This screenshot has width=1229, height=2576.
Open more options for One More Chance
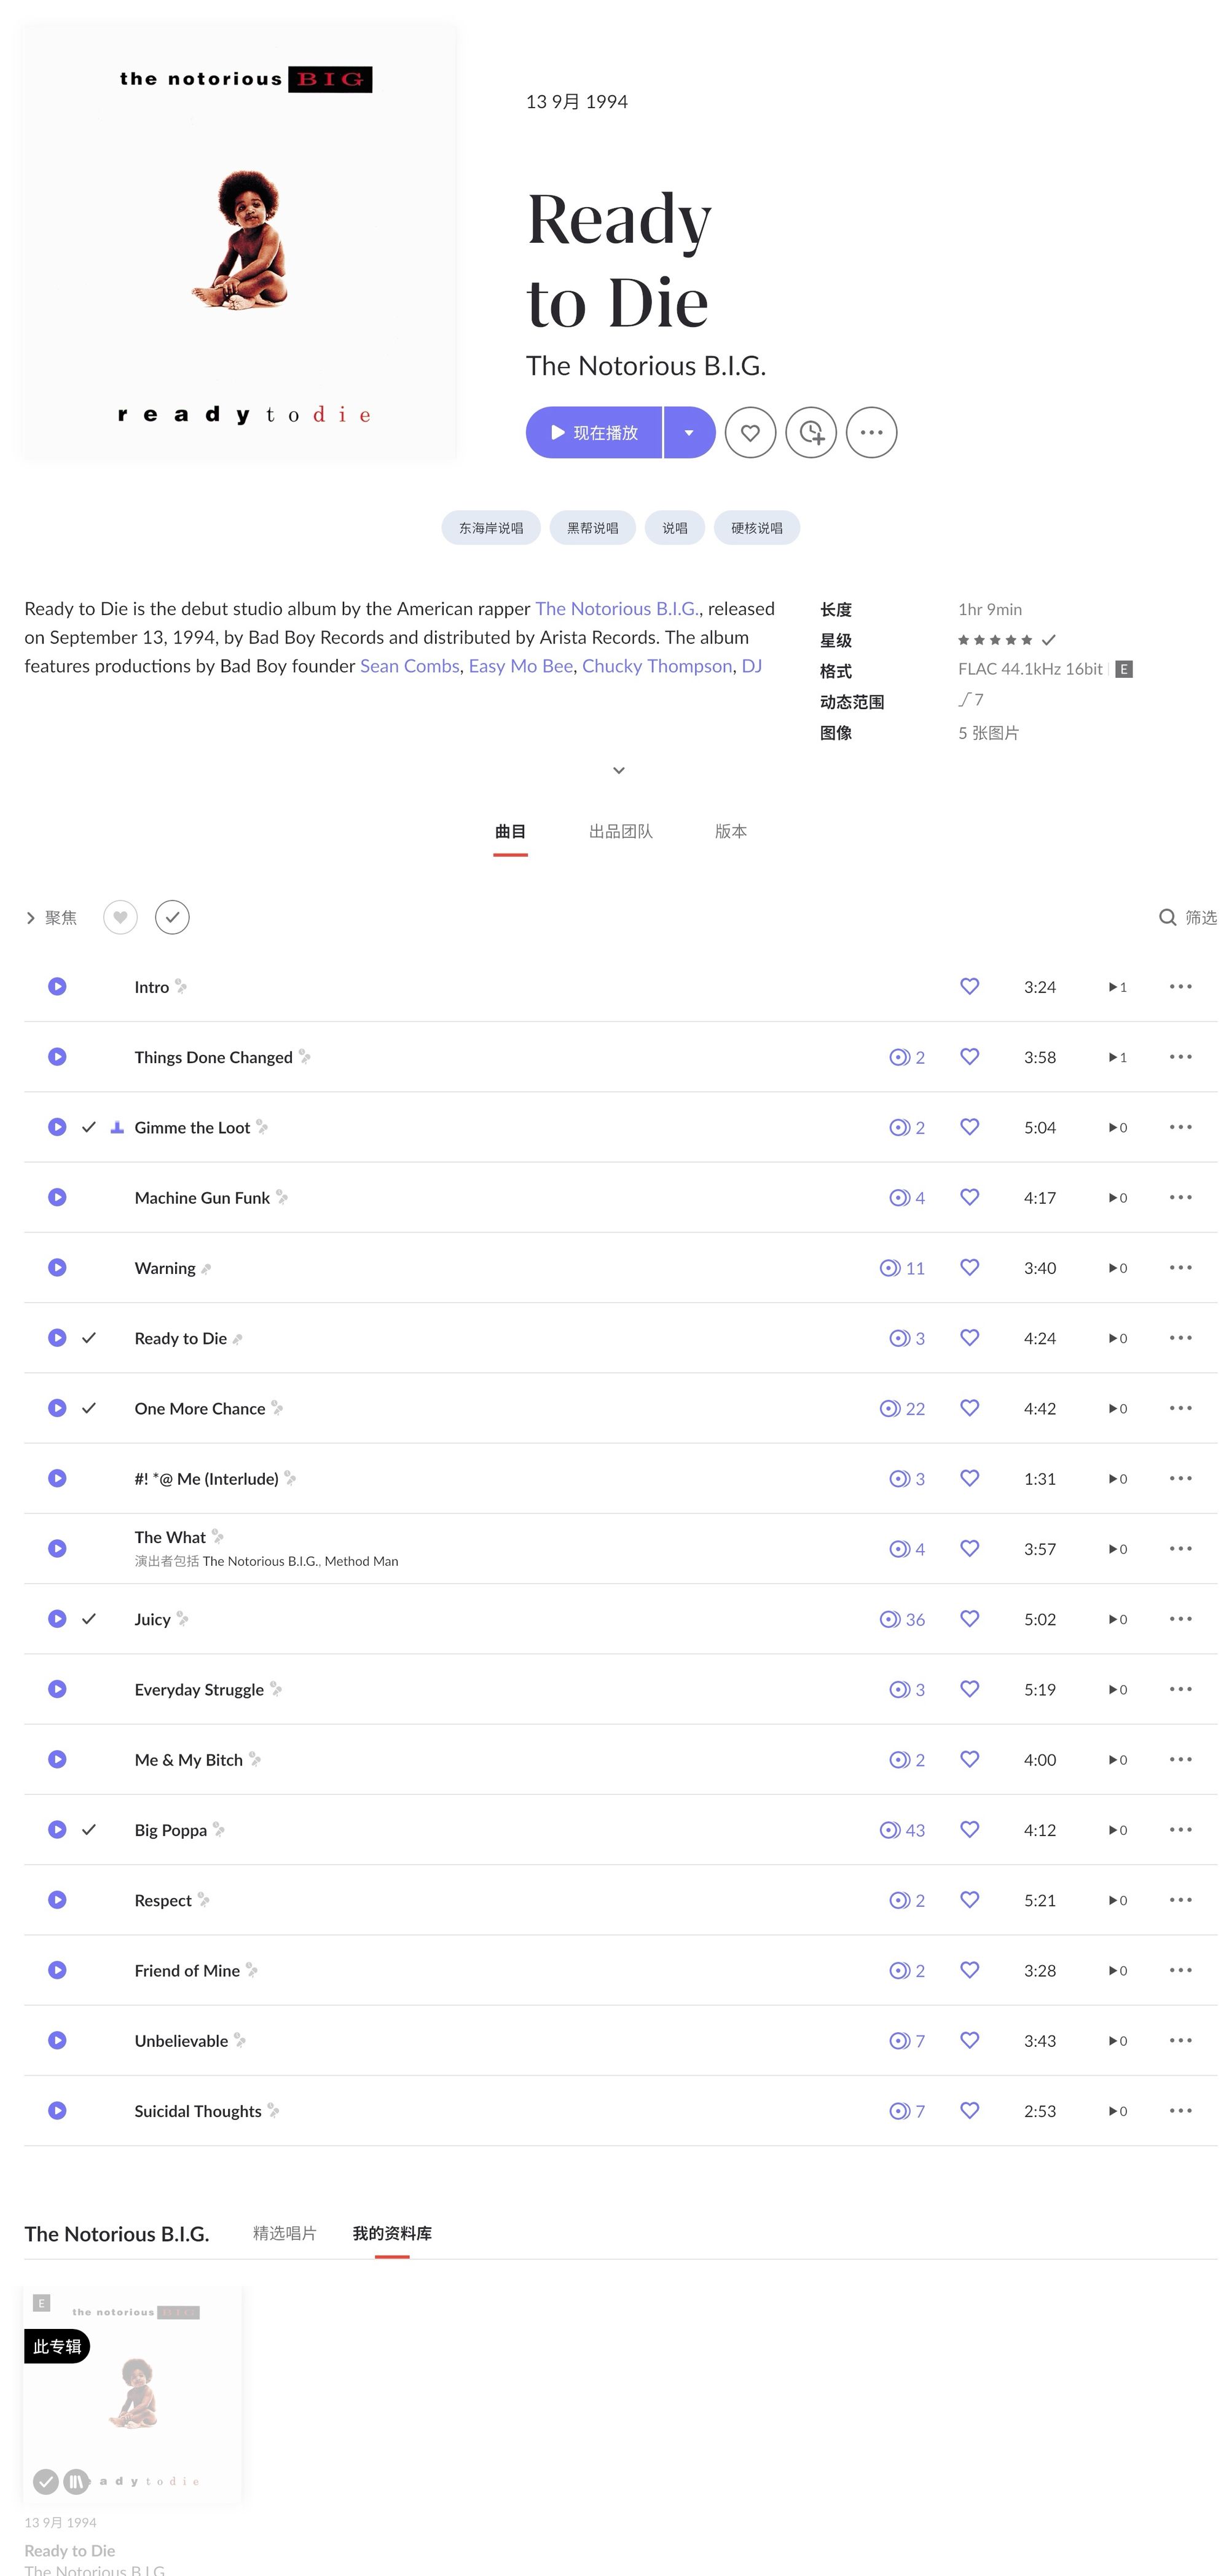(1180, 1408)
